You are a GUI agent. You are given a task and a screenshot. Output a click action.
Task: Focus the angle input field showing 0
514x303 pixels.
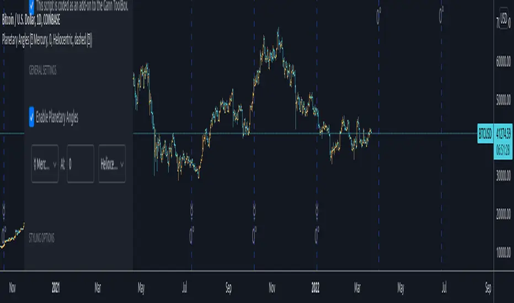(x=80, y=164)
